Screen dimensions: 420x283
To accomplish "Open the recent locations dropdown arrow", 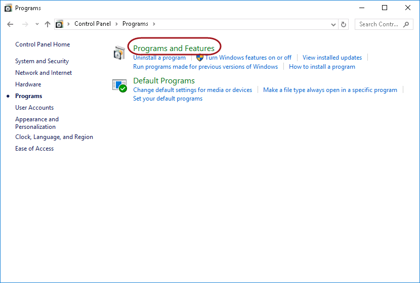I will pos(37,24).
